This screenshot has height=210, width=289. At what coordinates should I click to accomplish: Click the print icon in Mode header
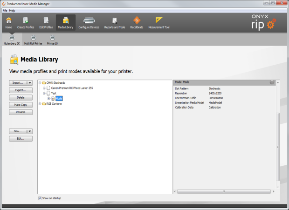[272, 82]
